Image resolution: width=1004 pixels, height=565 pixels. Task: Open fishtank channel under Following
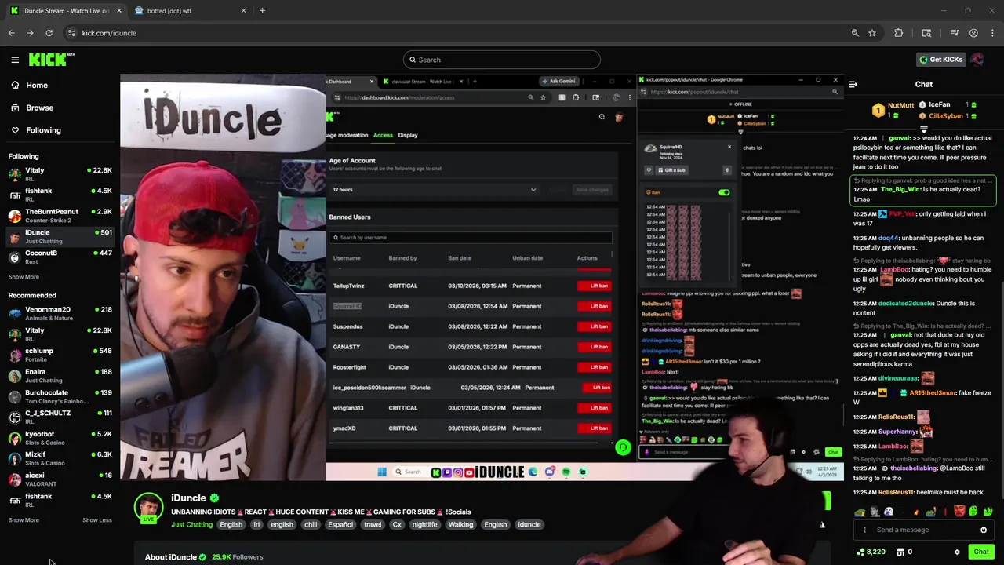(60, 194)
